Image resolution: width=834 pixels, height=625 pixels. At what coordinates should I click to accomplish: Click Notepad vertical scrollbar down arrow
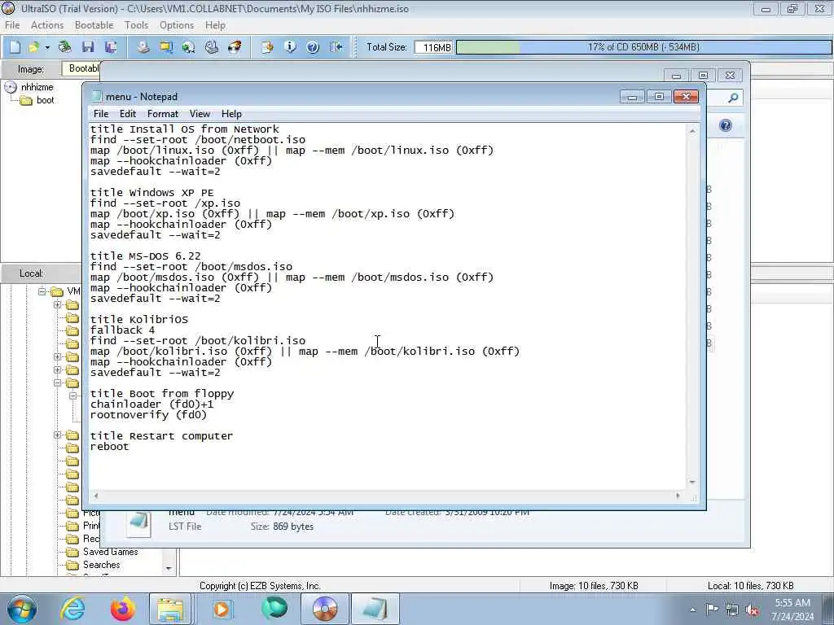[692, 482]
